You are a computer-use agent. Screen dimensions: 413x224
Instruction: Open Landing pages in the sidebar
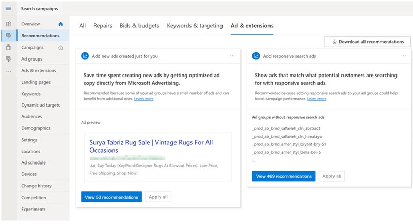coord(36,82)
